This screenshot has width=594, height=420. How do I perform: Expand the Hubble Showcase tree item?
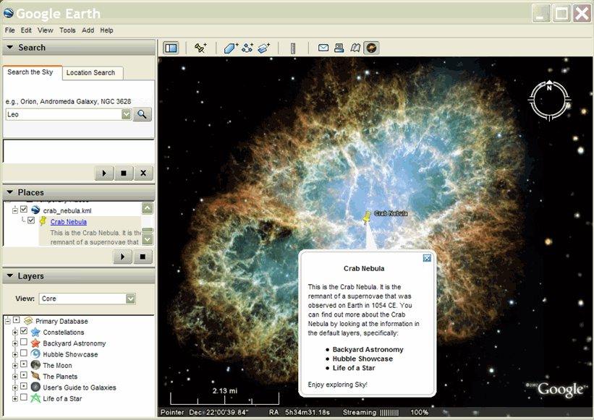14,353
